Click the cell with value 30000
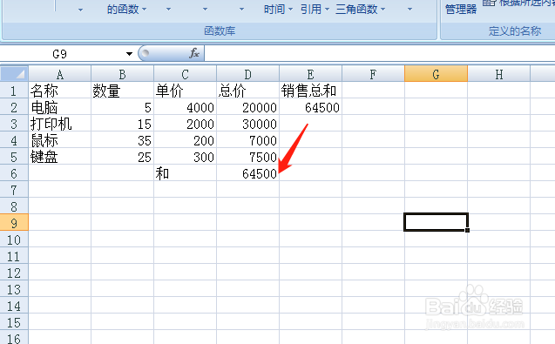This screenshot has width=555, height=344. tap(247, 124)
